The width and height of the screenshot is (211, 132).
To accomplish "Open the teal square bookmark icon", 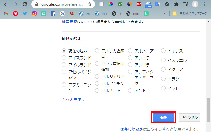I will (44, 13).
